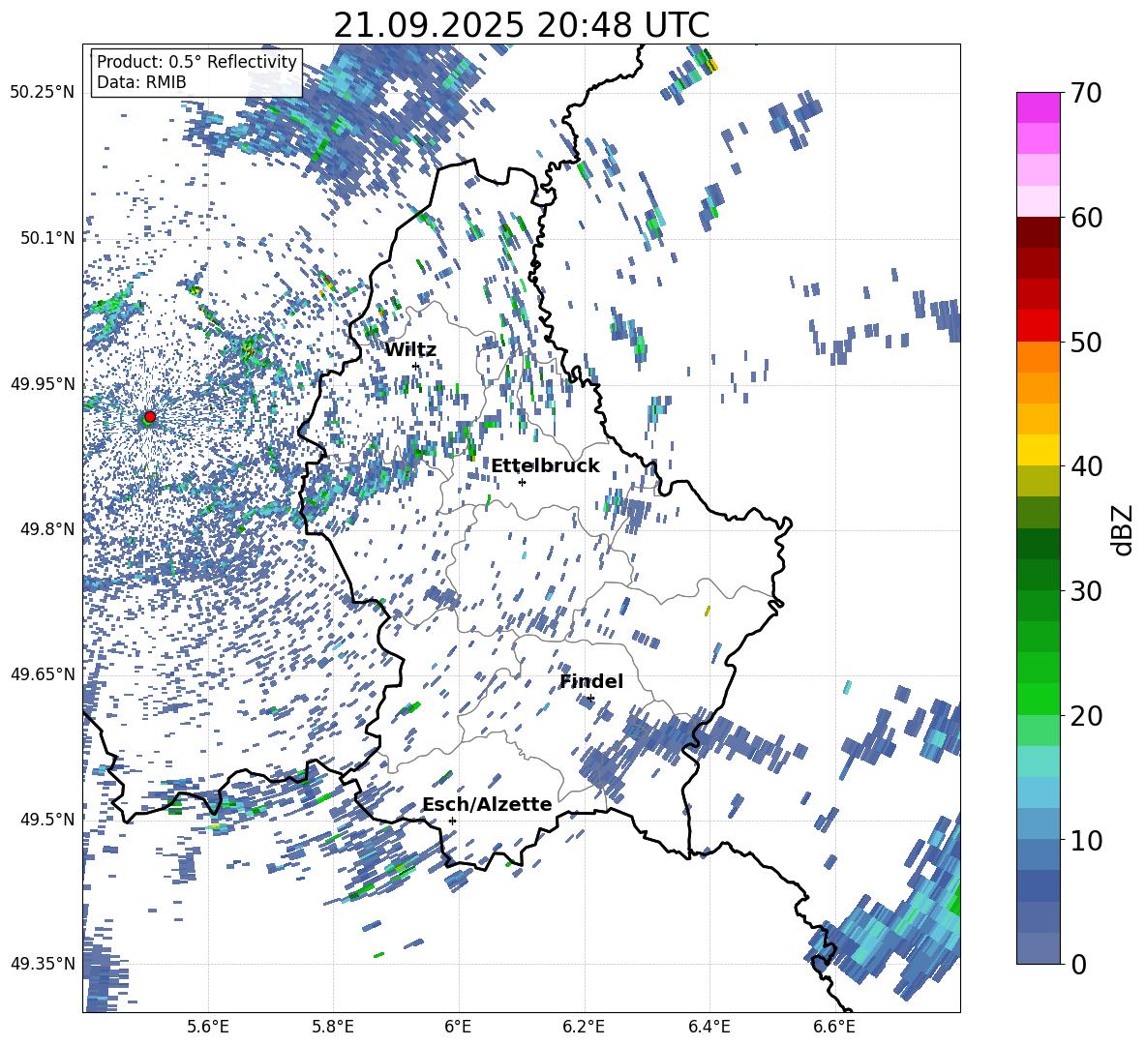This screenshot has width=1146, height=1046.
Task: Click the isolated yellow echo east of Findel
Action: coord(707,611)
